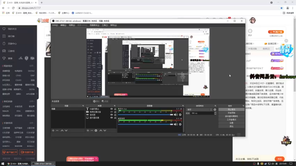Screen dimensions: 296x166
Task: Open 设置 settings button in OBS controls
Action: click(232, 123)
